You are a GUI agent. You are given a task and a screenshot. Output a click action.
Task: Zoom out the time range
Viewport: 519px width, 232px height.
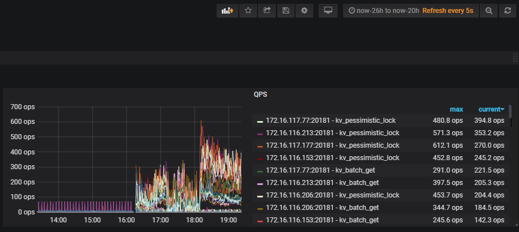coord(489,11)
